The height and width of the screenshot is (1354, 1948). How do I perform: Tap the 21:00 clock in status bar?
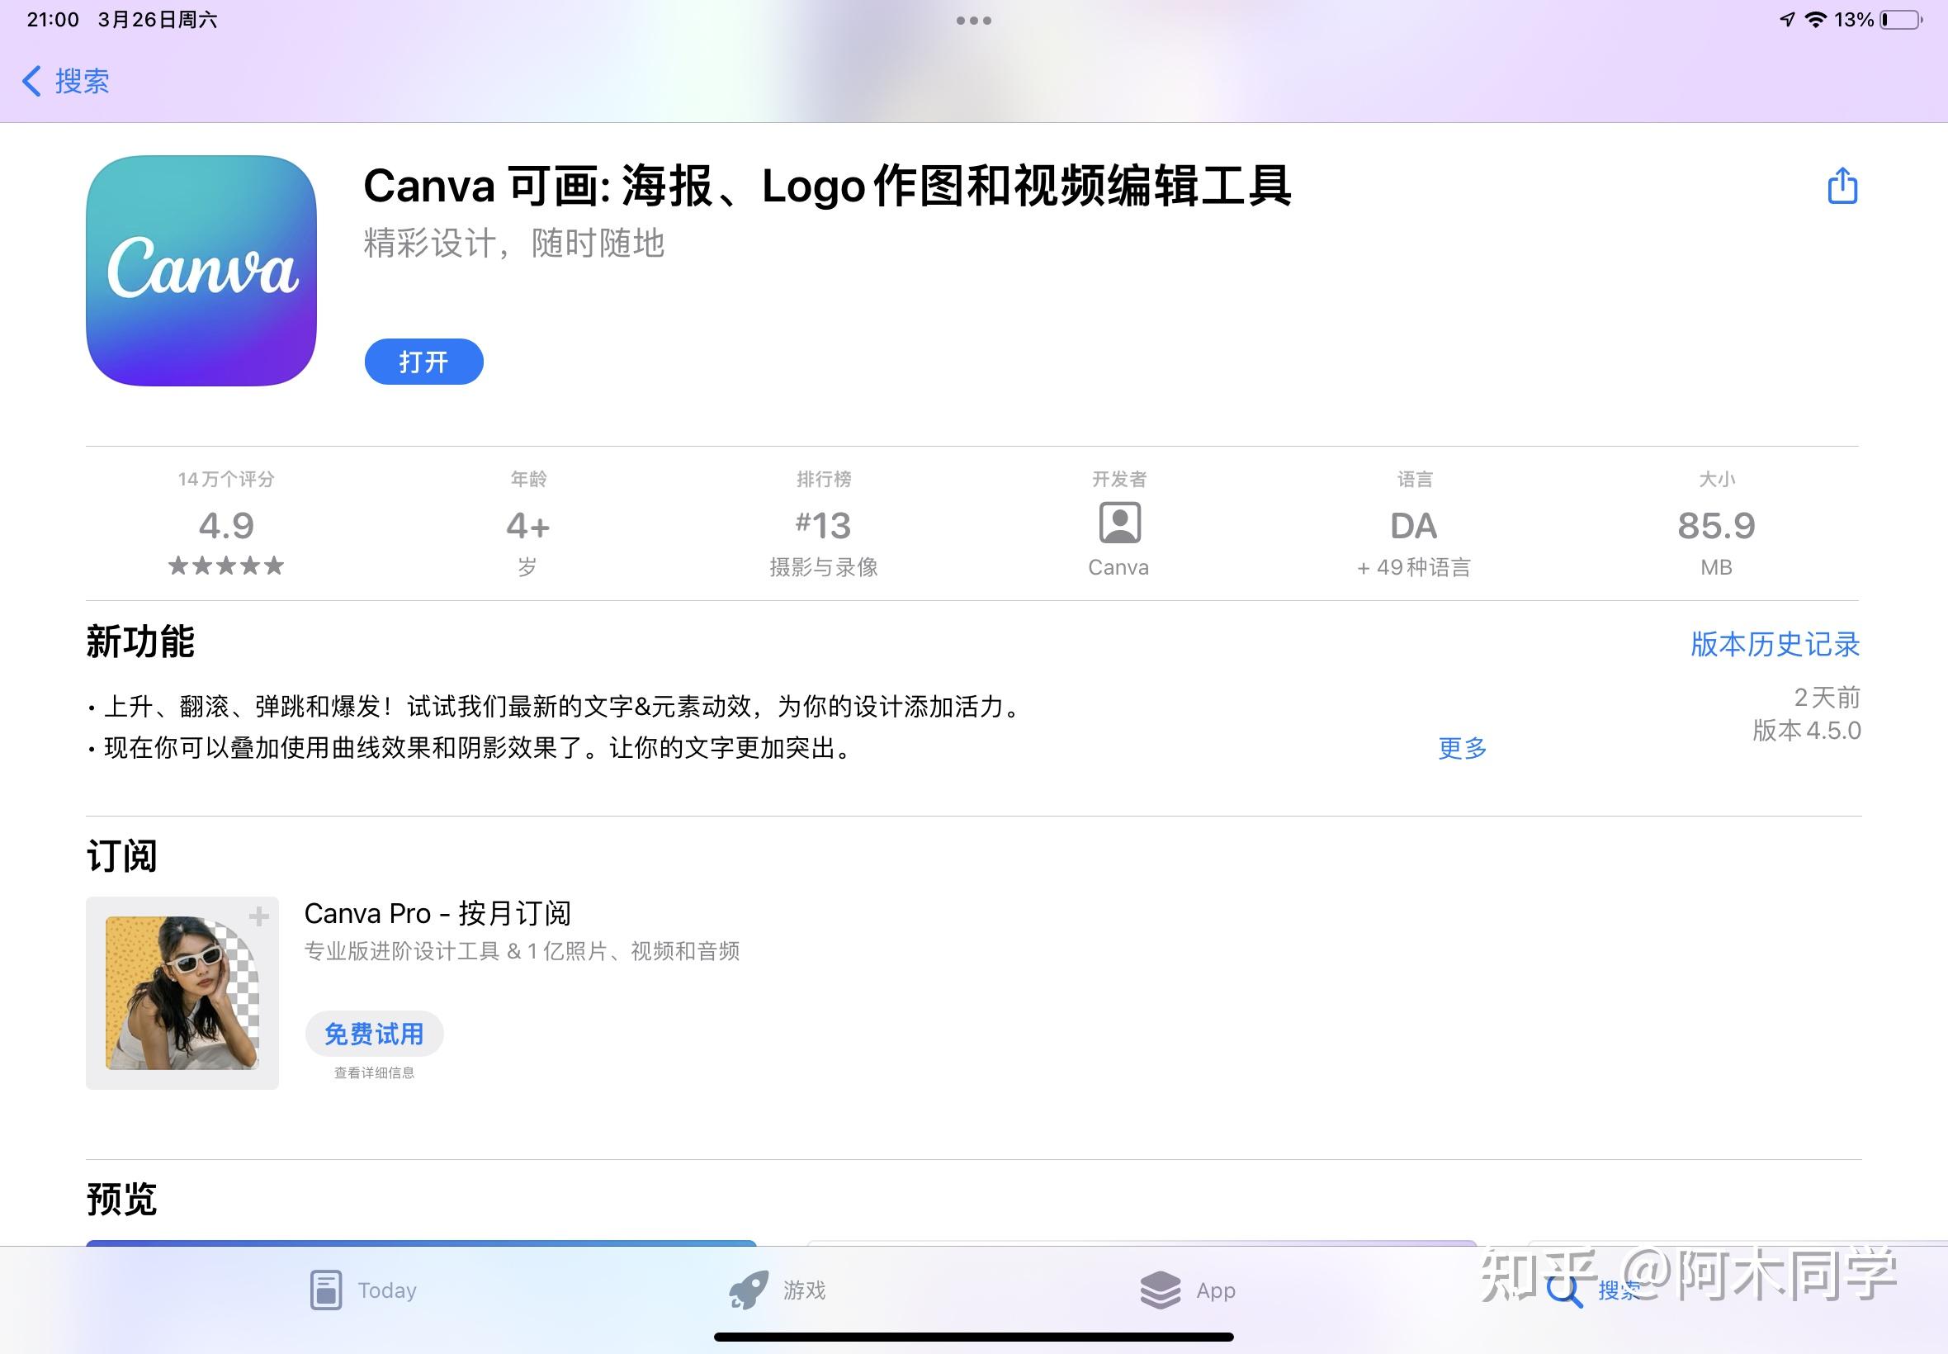point(53,20)
